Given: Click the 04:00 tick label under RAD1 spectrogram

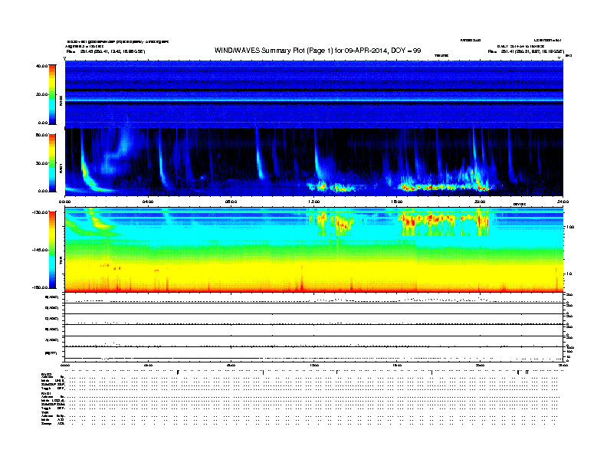Looking at the screenshot, I should tap(148, 202).
